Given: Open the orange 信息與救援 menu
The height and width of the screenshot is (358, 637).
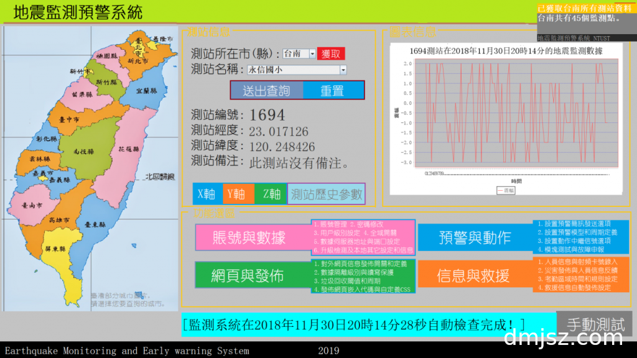Looking at the screenshot, I should [473, 276].
